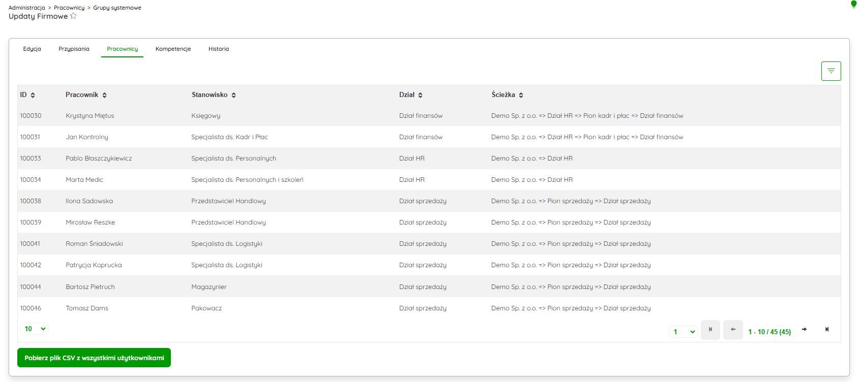Download CSV file with all users
This screenshot has width=859, height=382.
coord(94,358)
